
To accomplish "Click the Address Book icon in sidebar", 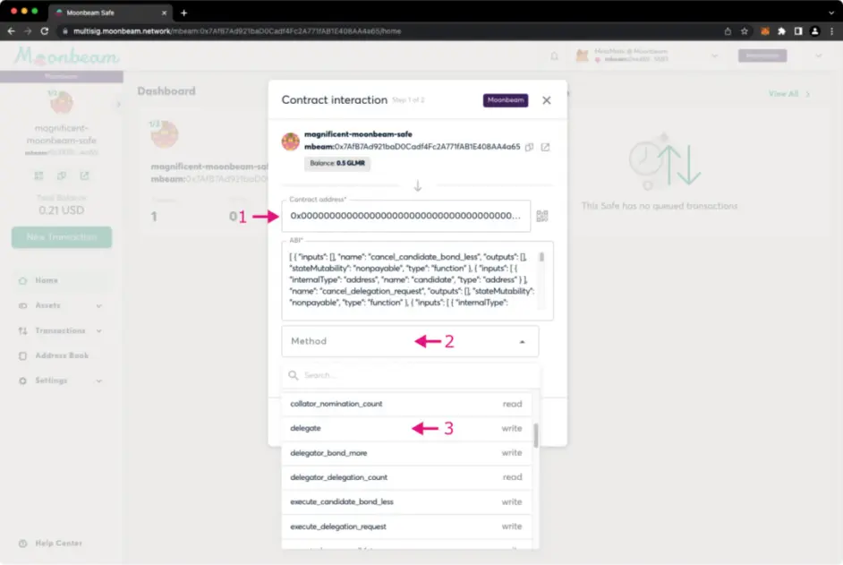I will tap(22, 355).
